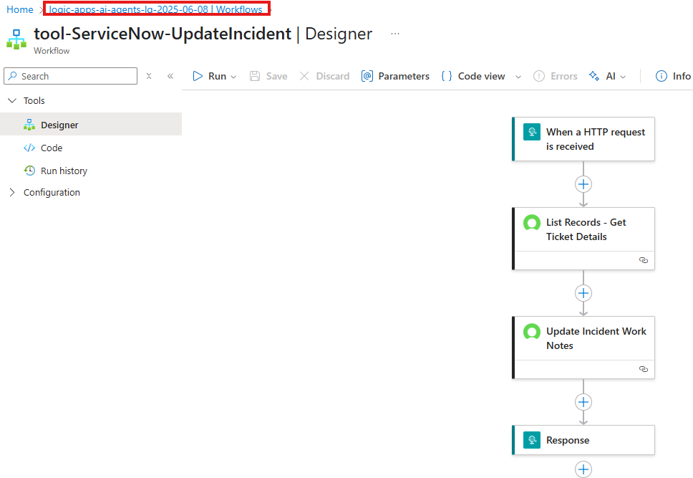Click the Code brackets sidebar icon
The width and height of the screenshot is (693, 478).
click(29, 148)
